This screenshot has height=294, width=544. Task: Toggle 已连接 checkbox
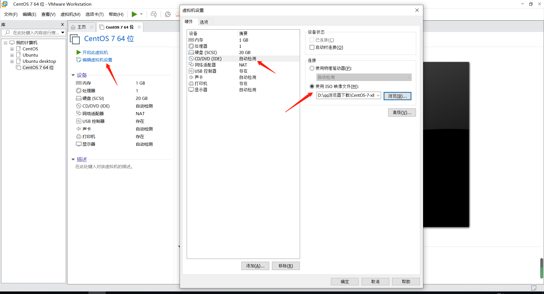pyautogui.click(x=312, y=40)
